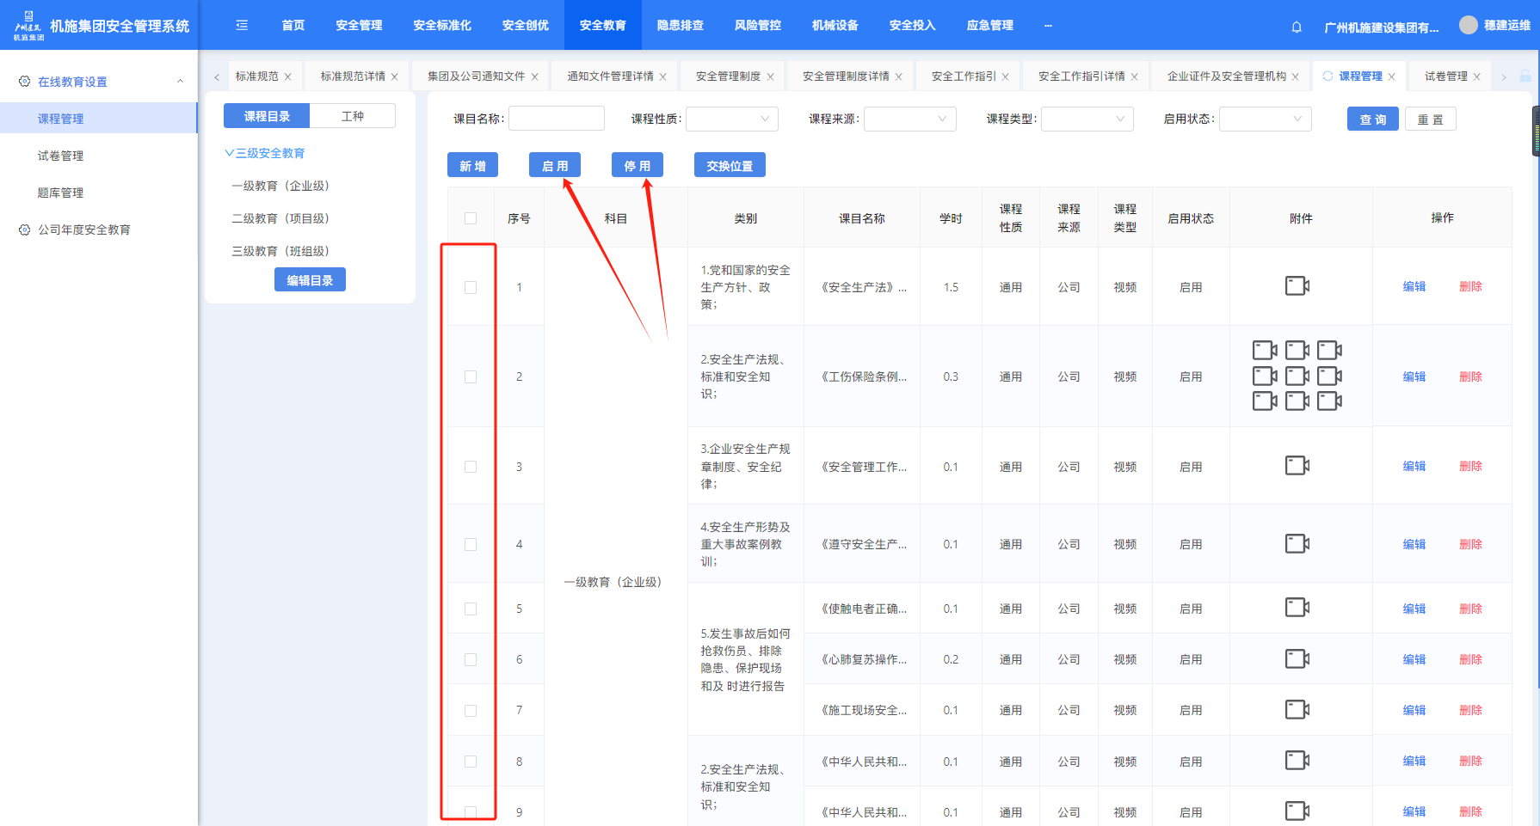1540x826 pixels.
Task: Click the 课目名称 input field
Action: 557,119
